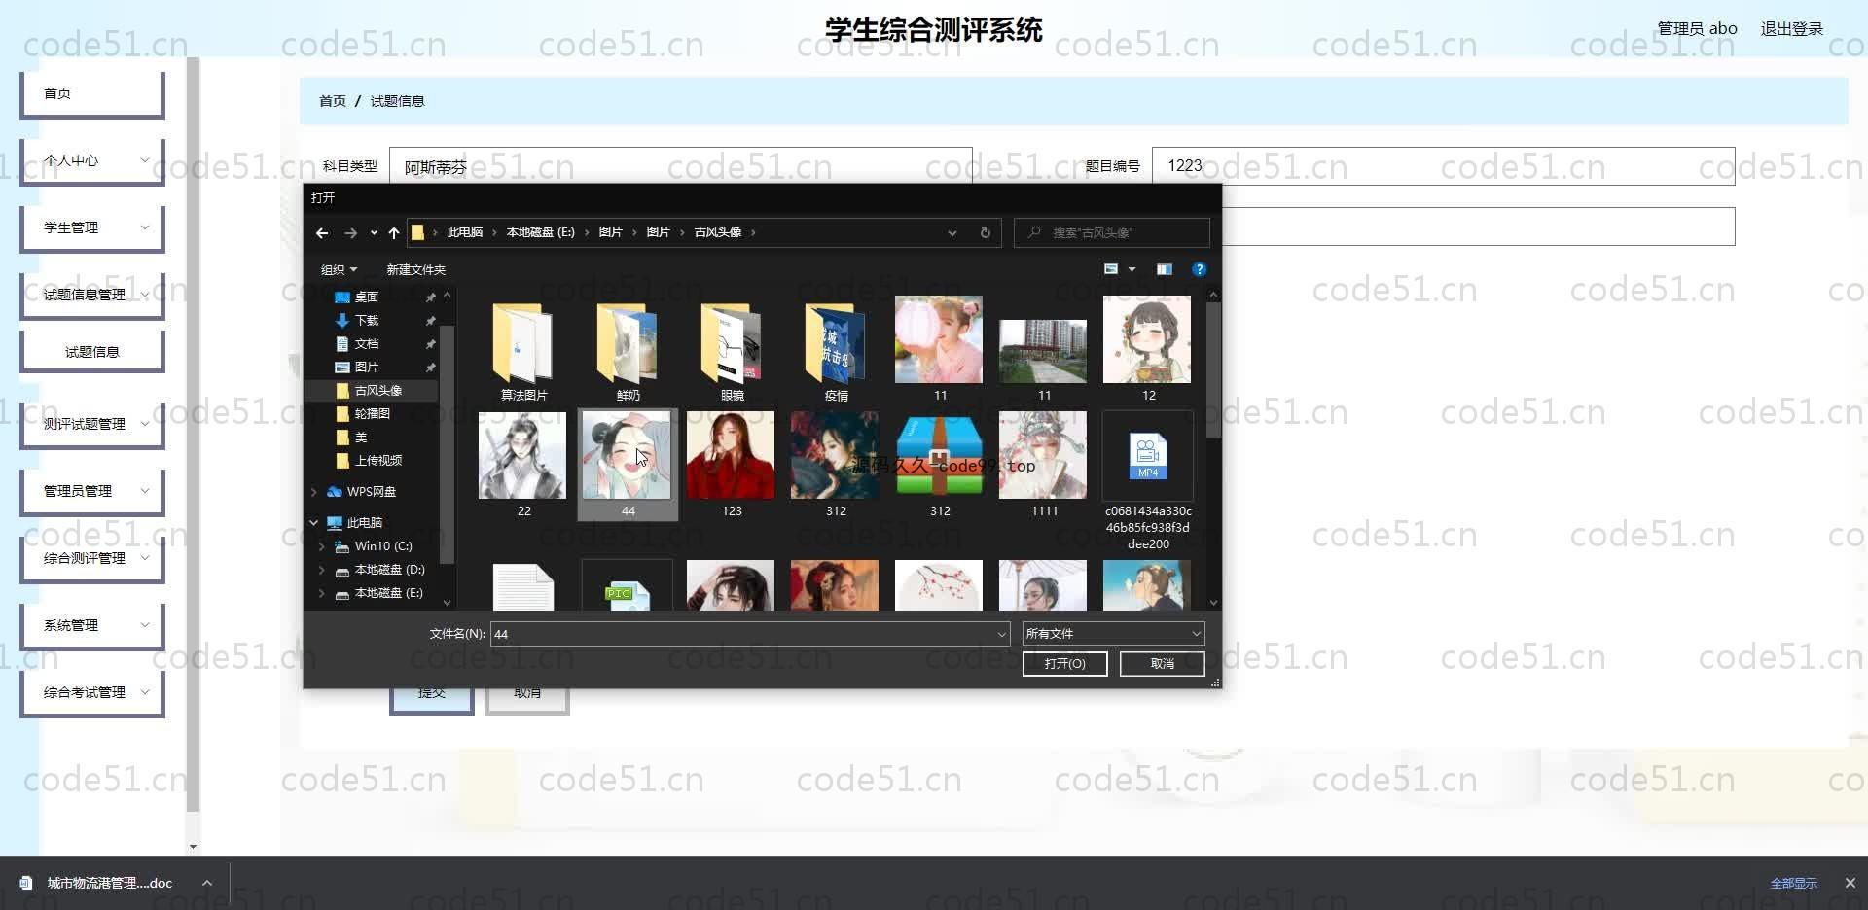1868x910 pixels.
Task: Open 首页 in the sidebar menu
Action: 91,93
